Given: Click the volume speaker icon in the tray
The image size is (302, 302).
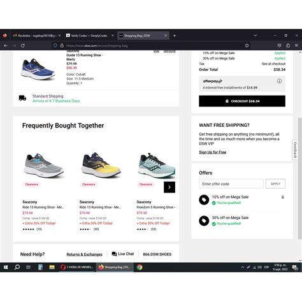Looking at the screenshot, I should [259, 268].
